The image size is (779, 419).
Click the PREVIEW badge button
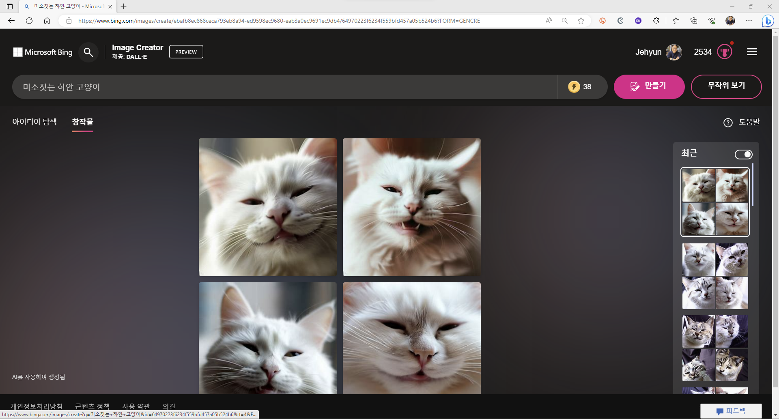pos(186,52)
